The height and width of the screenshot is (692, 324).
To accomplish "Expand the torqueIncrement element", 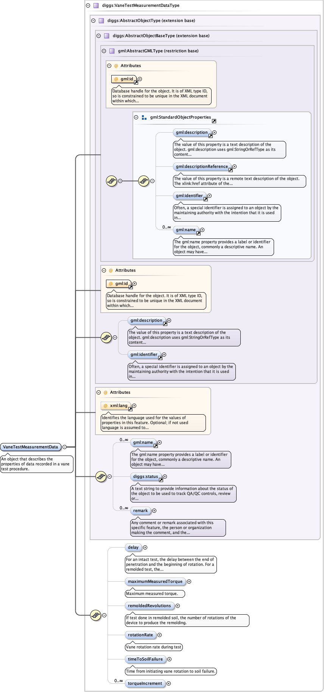I will tap(168, 684).
